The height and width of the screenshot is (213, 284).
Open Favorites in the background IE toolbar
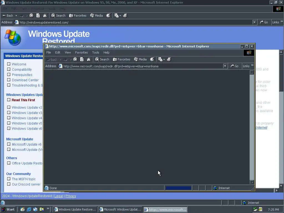click(x=78, y=16)
